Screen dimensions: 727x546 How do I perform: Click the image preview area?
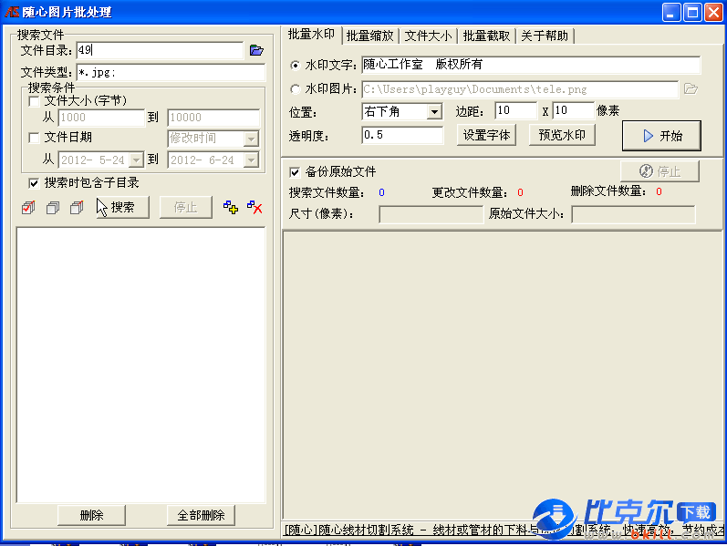503,376
